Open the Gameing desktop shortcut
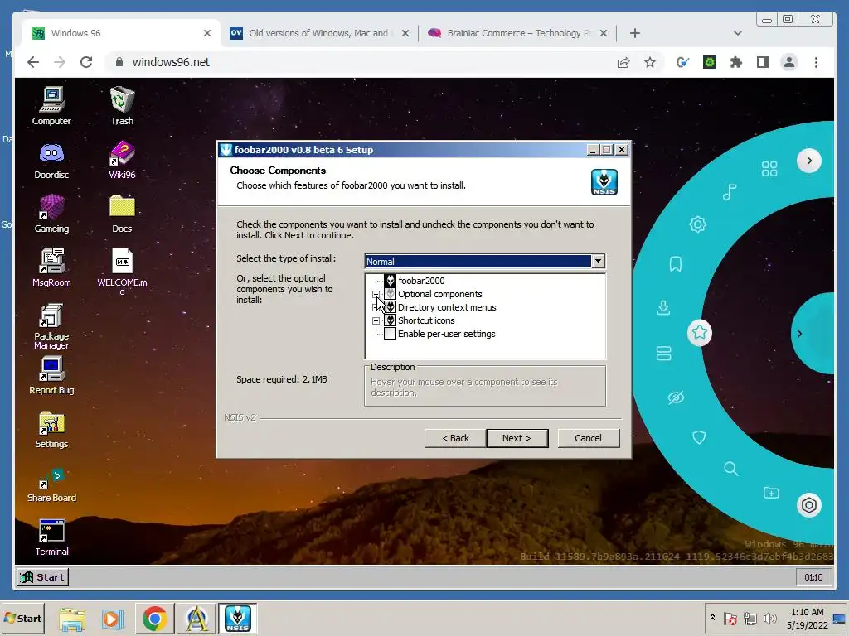 tap(51, 214)
